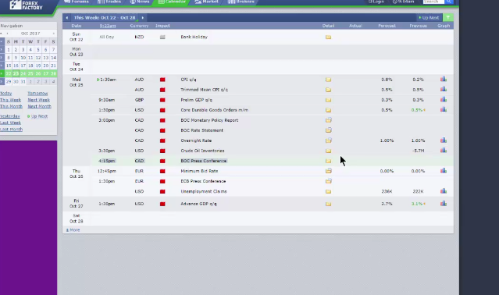499x295 pixels.
Task: Click the Search input field
Action: pos(433,2)
